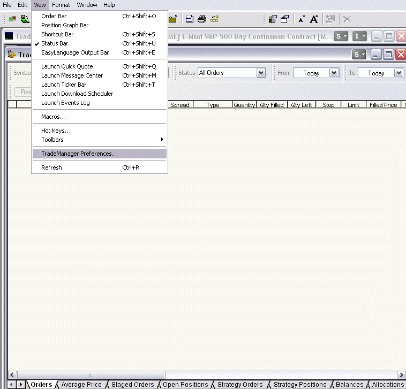The width and height of the screenshot is (406, 389).
Task: Choose Launch Quick Quote from the menu
Action: pos(67,66)
